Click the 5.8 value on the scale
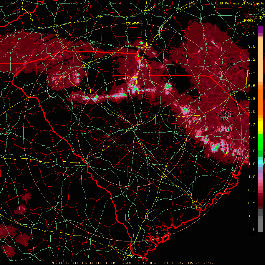 pos(252,98)
